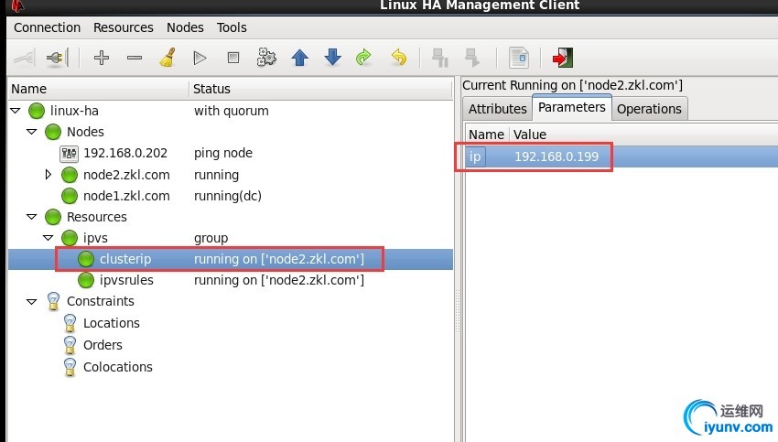Select the Locations constraint item

[112, 323]
